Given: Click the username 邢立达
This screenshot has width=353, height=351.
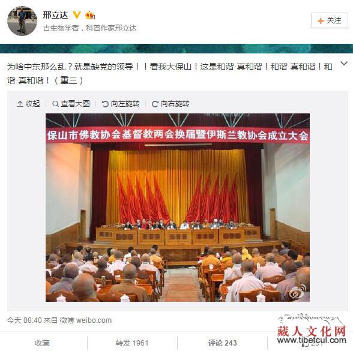Looking at the screenshot, I should pos(55,15).
